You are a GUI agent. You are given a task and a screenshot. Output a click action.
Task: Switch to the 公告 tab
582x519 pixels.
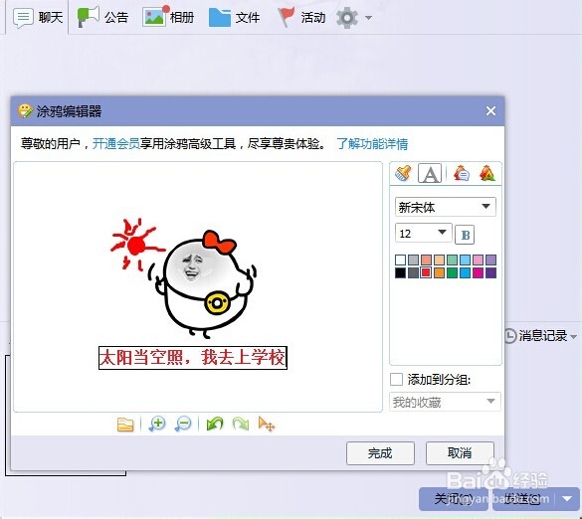coord(102,17)
